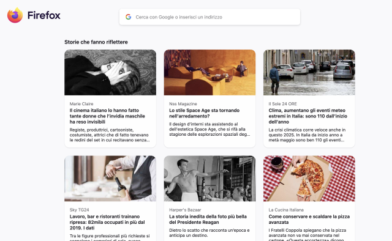Click description La crisi climatica corre veloce
The image size is (392, 241).
point(307,135)
